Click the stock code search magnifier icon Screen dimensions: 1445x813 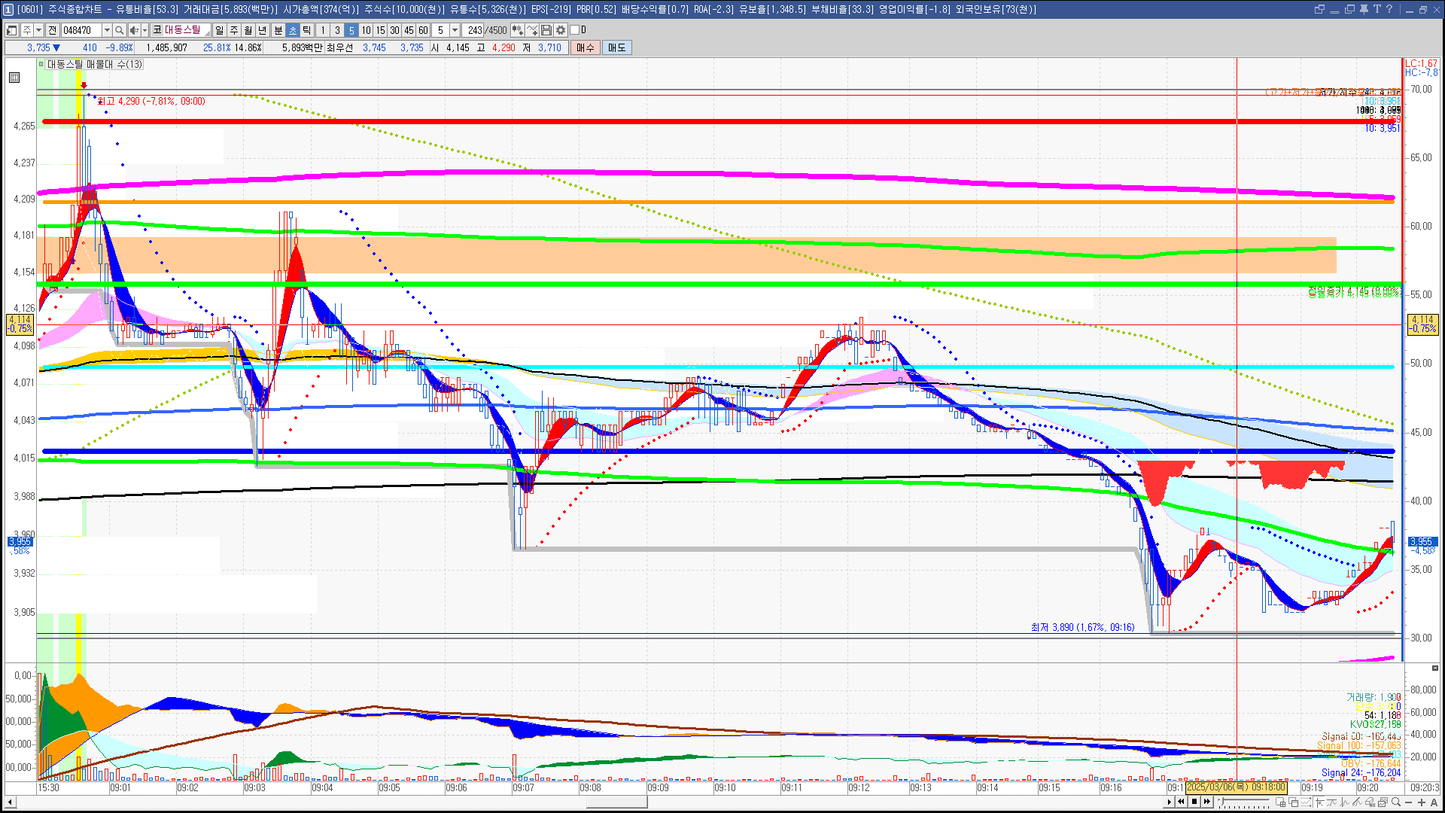120,30
